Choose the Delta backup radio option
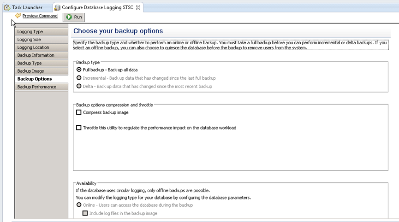 79,86
